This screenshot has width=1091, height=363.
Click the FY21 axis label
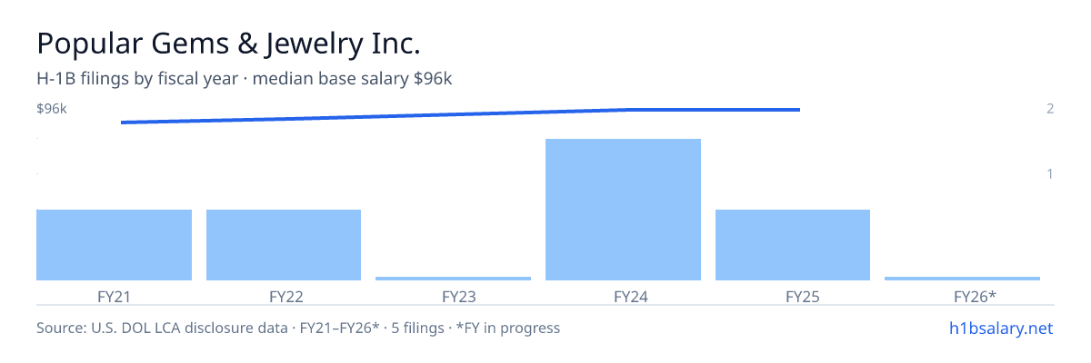[x=114, y=296]
